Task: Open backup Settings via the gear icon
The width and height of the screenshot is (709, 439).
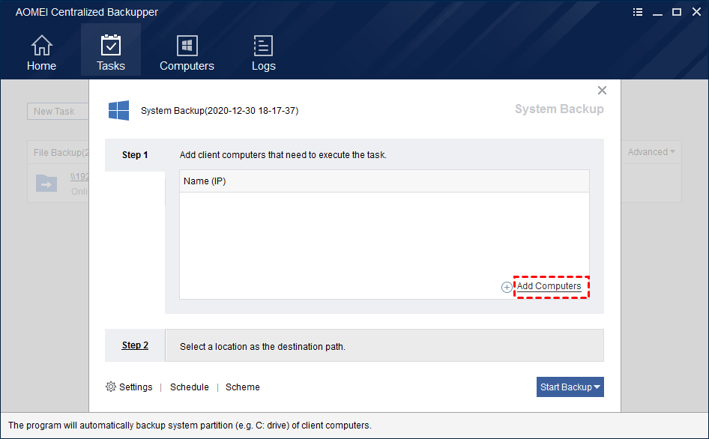Action: (111, 387)
